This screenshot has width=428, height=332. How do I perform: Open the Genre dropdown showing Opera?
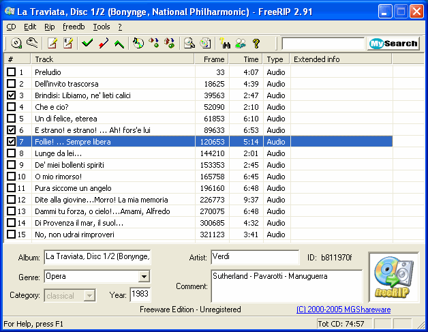144,277
